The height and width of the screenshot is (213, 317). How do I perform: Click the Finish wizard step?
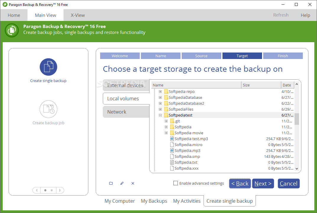(283, 56)
